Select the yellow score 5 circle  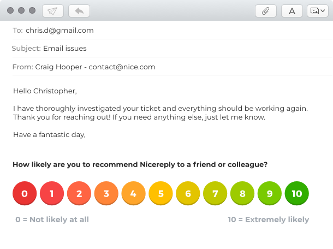160,193
